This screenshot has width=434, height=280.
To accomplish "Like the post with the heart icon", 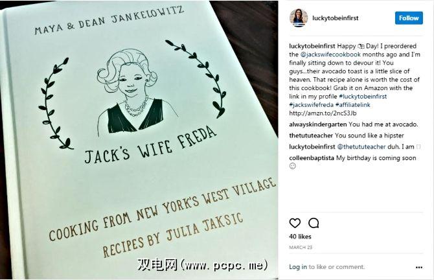I will tap(295, 223).
